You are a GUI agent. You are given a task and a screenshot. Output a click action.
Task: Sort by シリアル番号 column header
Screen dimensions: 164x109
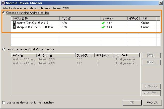point(36,19)
